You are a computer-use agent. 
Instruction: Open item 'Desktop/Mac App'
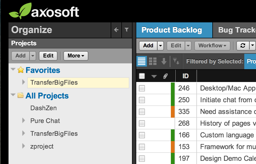(x=228, y=88)
